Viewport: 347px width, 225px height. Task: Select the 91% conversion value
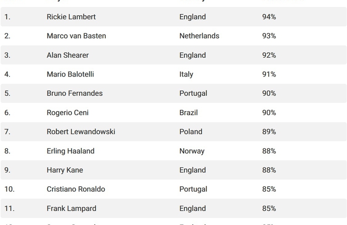tap(269, 74)
